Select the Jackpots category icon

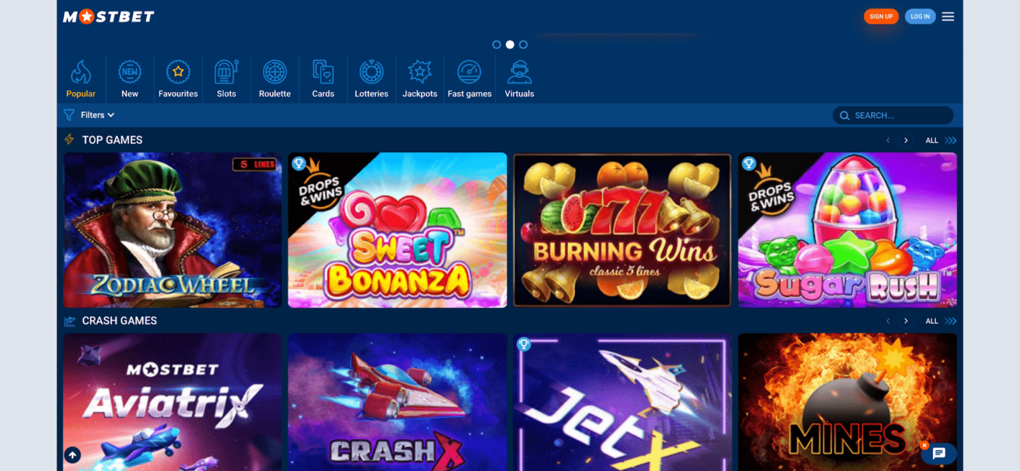(419, 73)
